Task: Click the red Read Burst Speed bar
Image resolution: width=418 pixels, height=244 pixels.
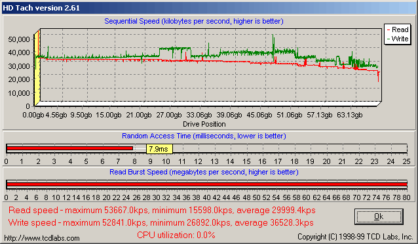Action: click(x=206, y=184)
